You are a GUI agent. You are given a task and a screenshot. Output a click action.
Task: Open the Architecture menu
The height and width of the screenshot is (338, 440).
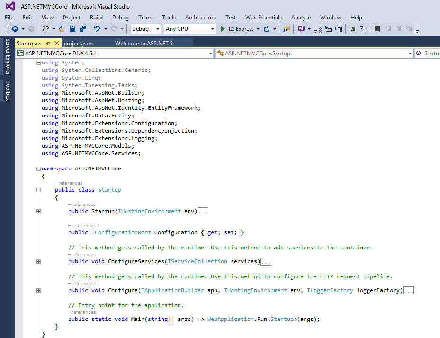coord(201,18)
